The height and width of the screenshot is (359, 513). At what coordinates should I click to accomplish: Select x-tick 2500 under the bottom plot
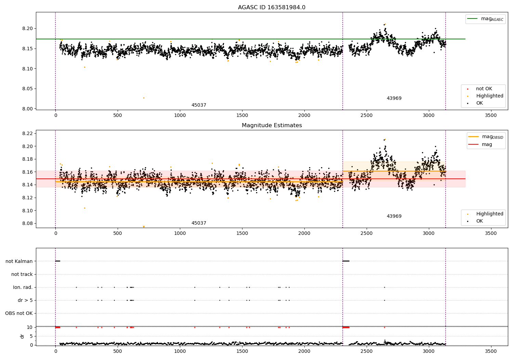click(367, 351)
